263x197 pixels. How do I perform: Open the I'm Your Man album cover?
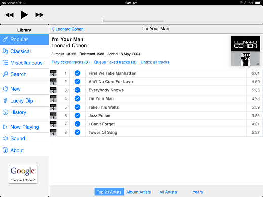246,51
